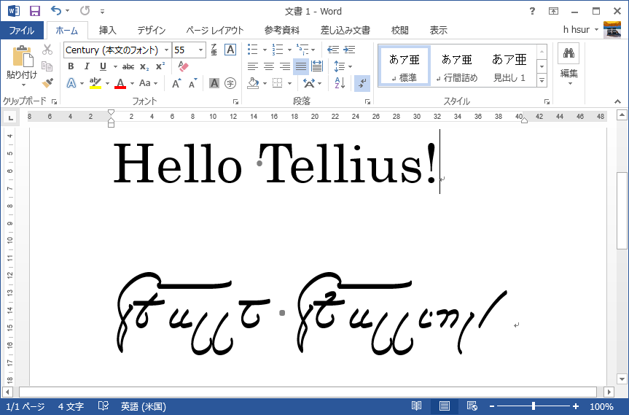Screen dimensions: 629x415
Task: Open the font size dropdown
Action: click(200, 50)
